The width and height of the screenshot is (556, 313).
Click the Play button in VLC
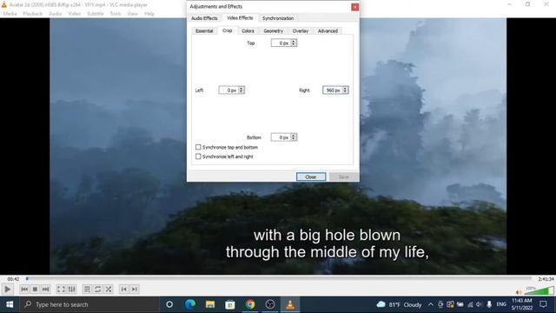[7, 290]
